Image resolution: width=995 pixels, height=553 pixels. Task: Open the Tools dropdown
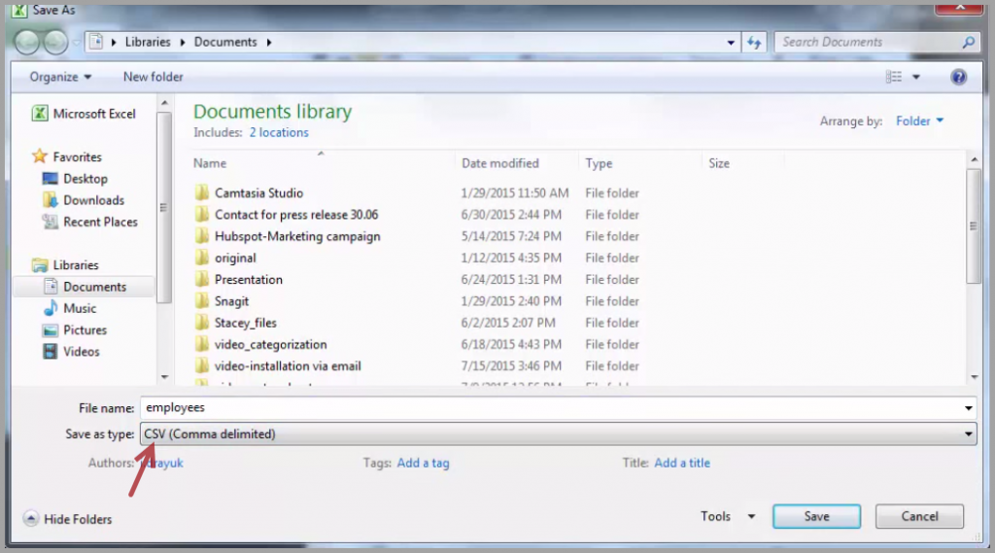pos(727,516)
